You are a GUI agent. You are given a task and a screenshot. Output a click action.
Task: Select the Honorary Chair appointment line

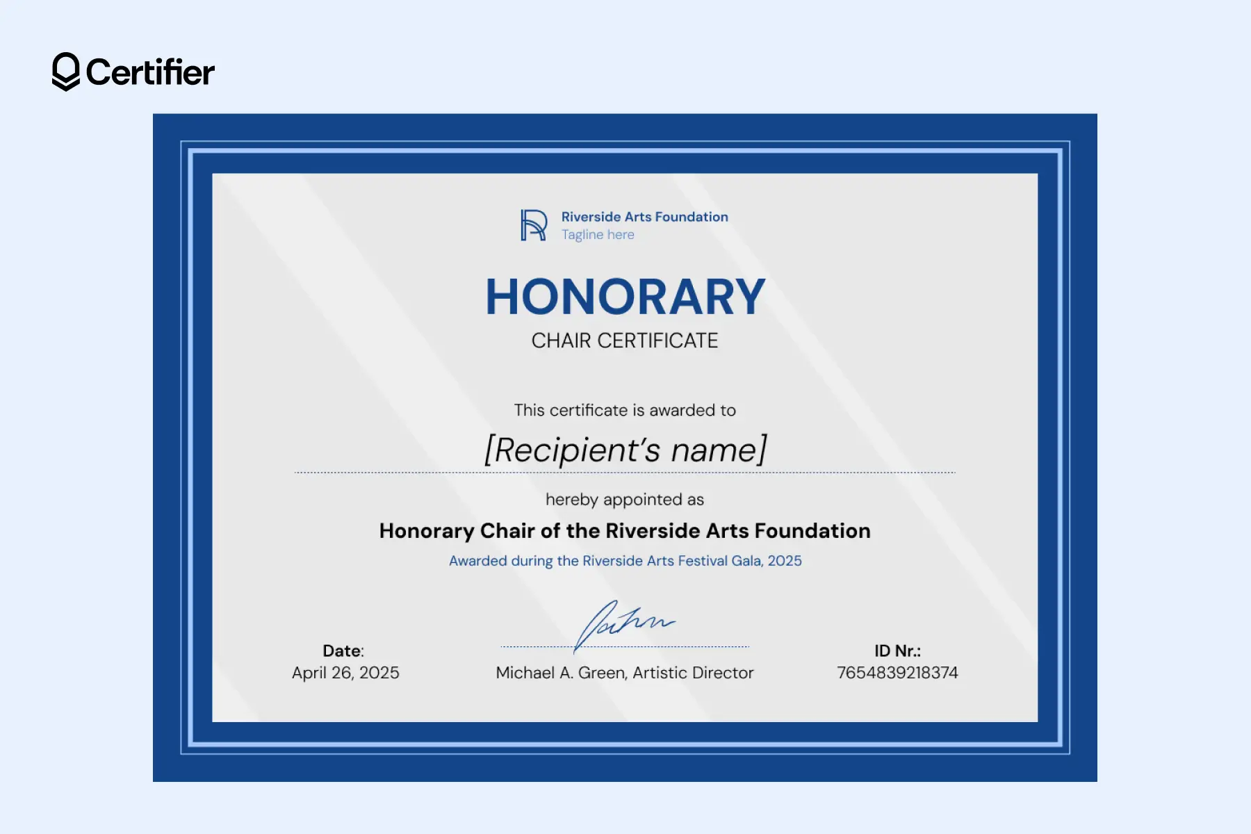[x=625, y=530]
